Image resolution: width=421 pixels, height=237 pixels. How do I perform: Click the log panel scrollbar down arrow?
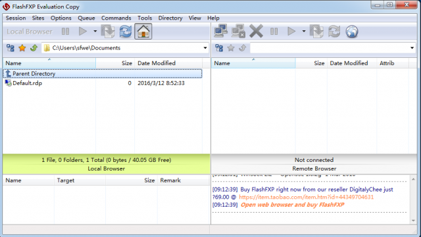click(x=413, y=221)
